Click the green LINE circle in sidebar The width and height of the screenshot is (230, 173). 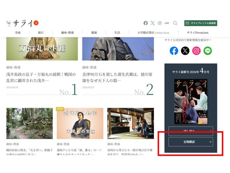click(x=207, y=51)
